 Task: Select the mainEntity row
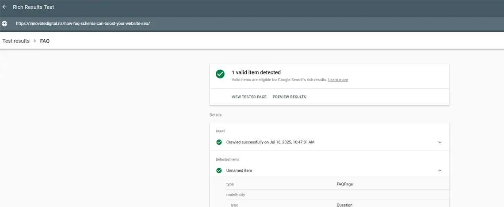[x=329, y=195]
